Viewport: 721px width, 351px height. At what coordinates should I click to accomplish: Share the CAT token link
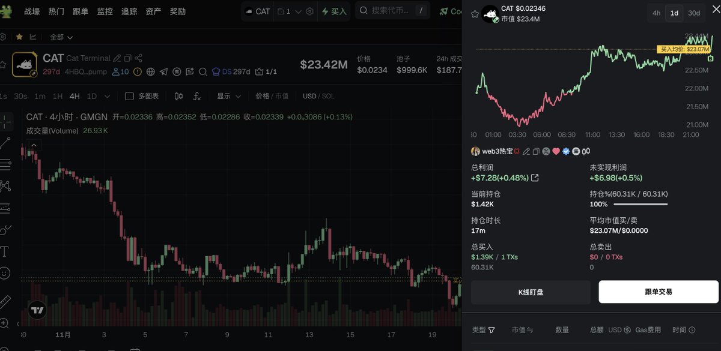pyautogui.click(x=139, y=58)
